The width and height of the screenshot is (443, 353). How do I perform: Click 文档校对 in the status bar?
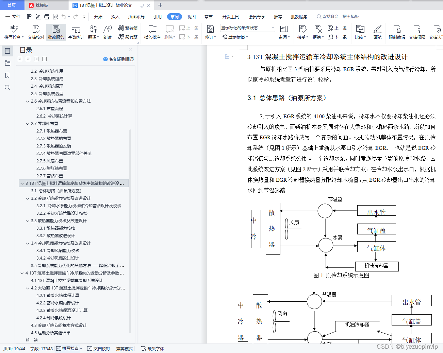click(x=99, y=349)
